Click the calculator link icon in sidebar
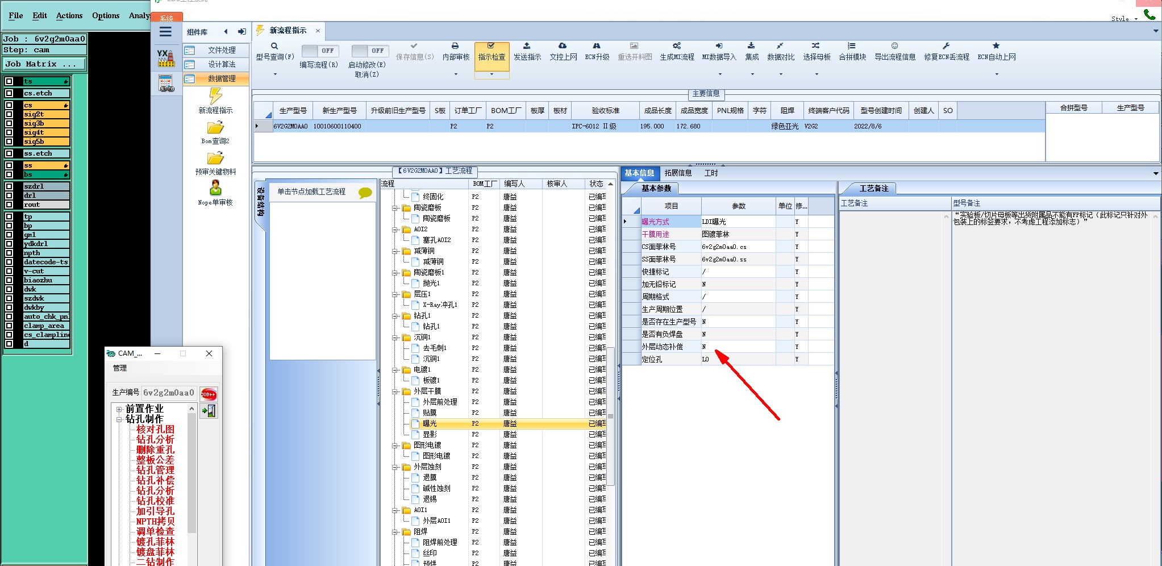 click(166, 84)
